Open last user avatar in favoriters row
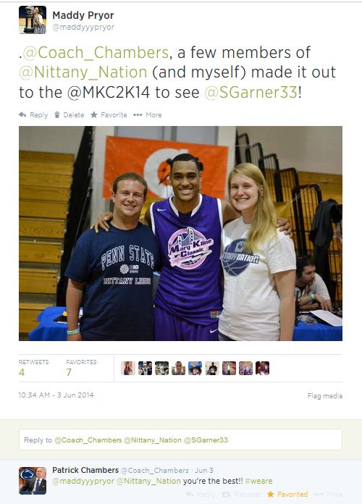362x504 pixels. (262, 368)
